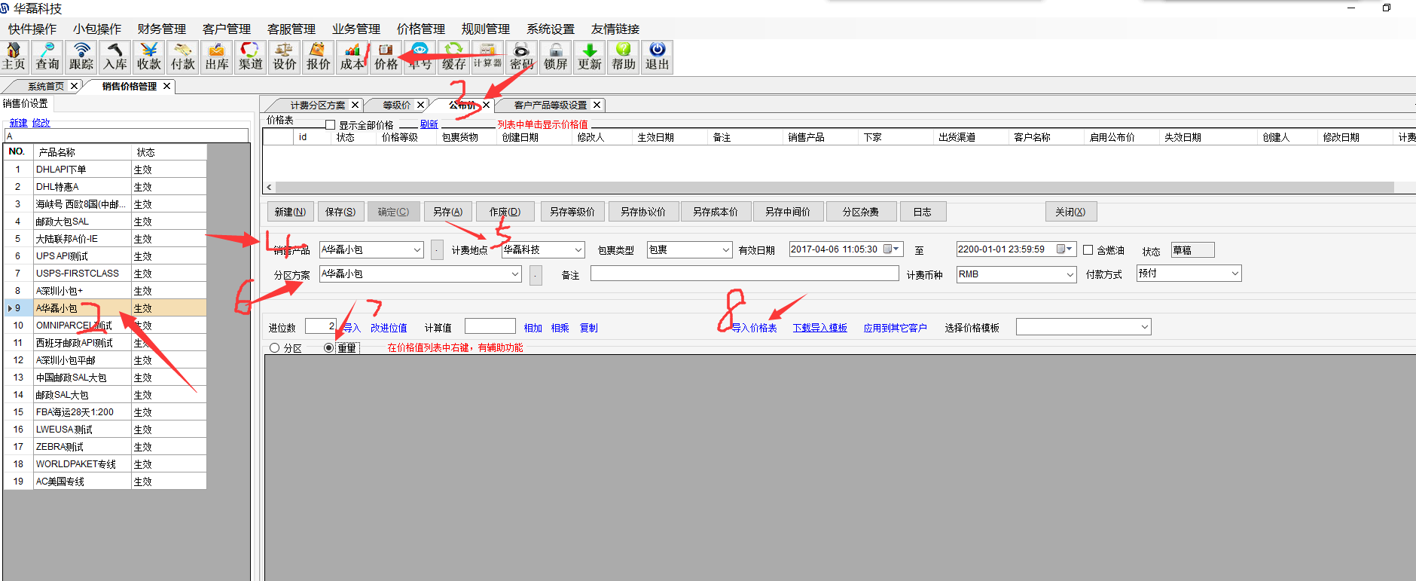Viewport: 1416px width, 581px height.
Task: Expand the 销售产品 dropdown
Action: click(417, 250)
